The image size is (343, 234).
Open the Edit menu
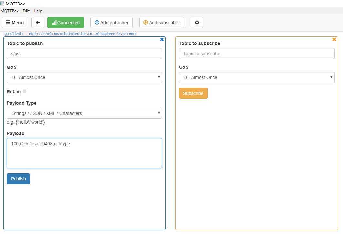click(26, 11)
